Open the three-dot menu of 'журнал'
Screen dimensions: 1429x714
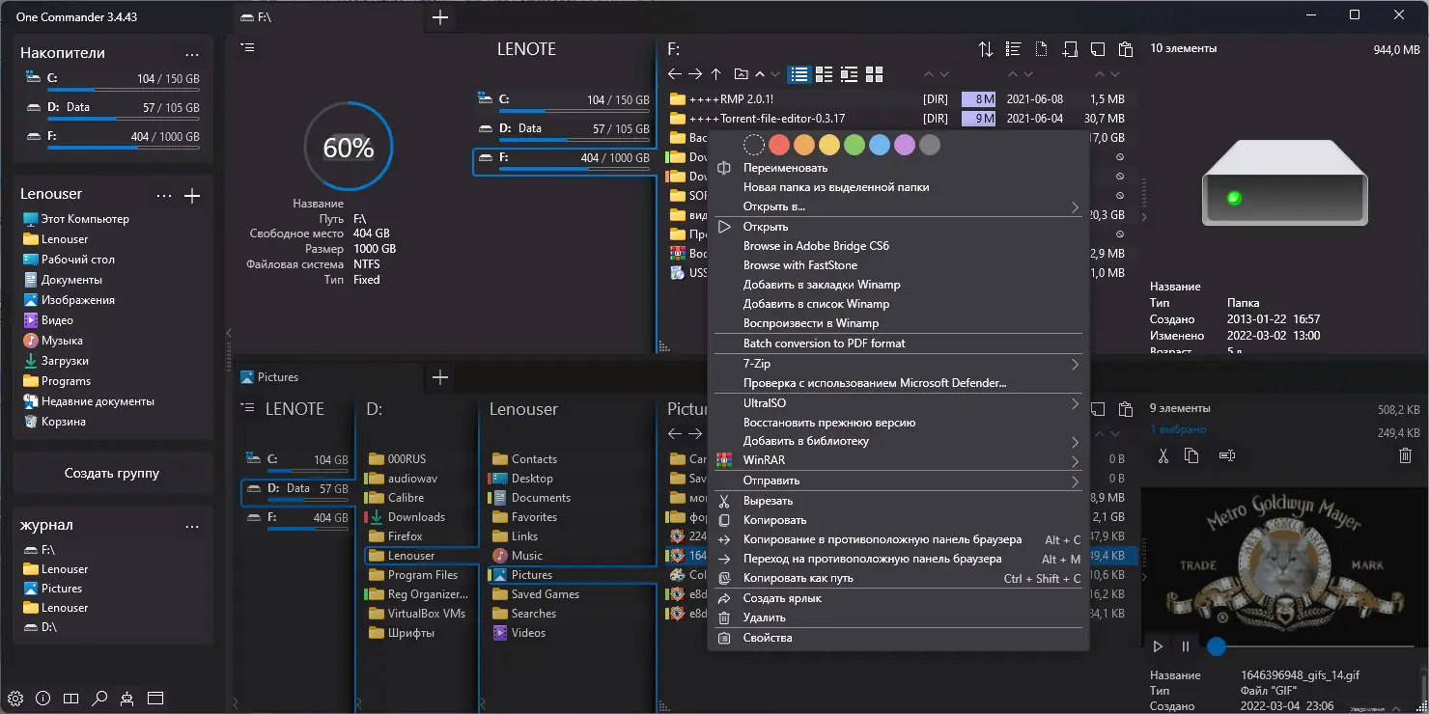click(x=192, y=527)
